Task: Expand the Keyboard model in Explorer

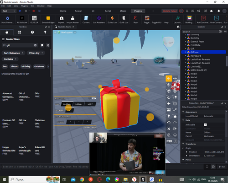Action: coord(185,56)
